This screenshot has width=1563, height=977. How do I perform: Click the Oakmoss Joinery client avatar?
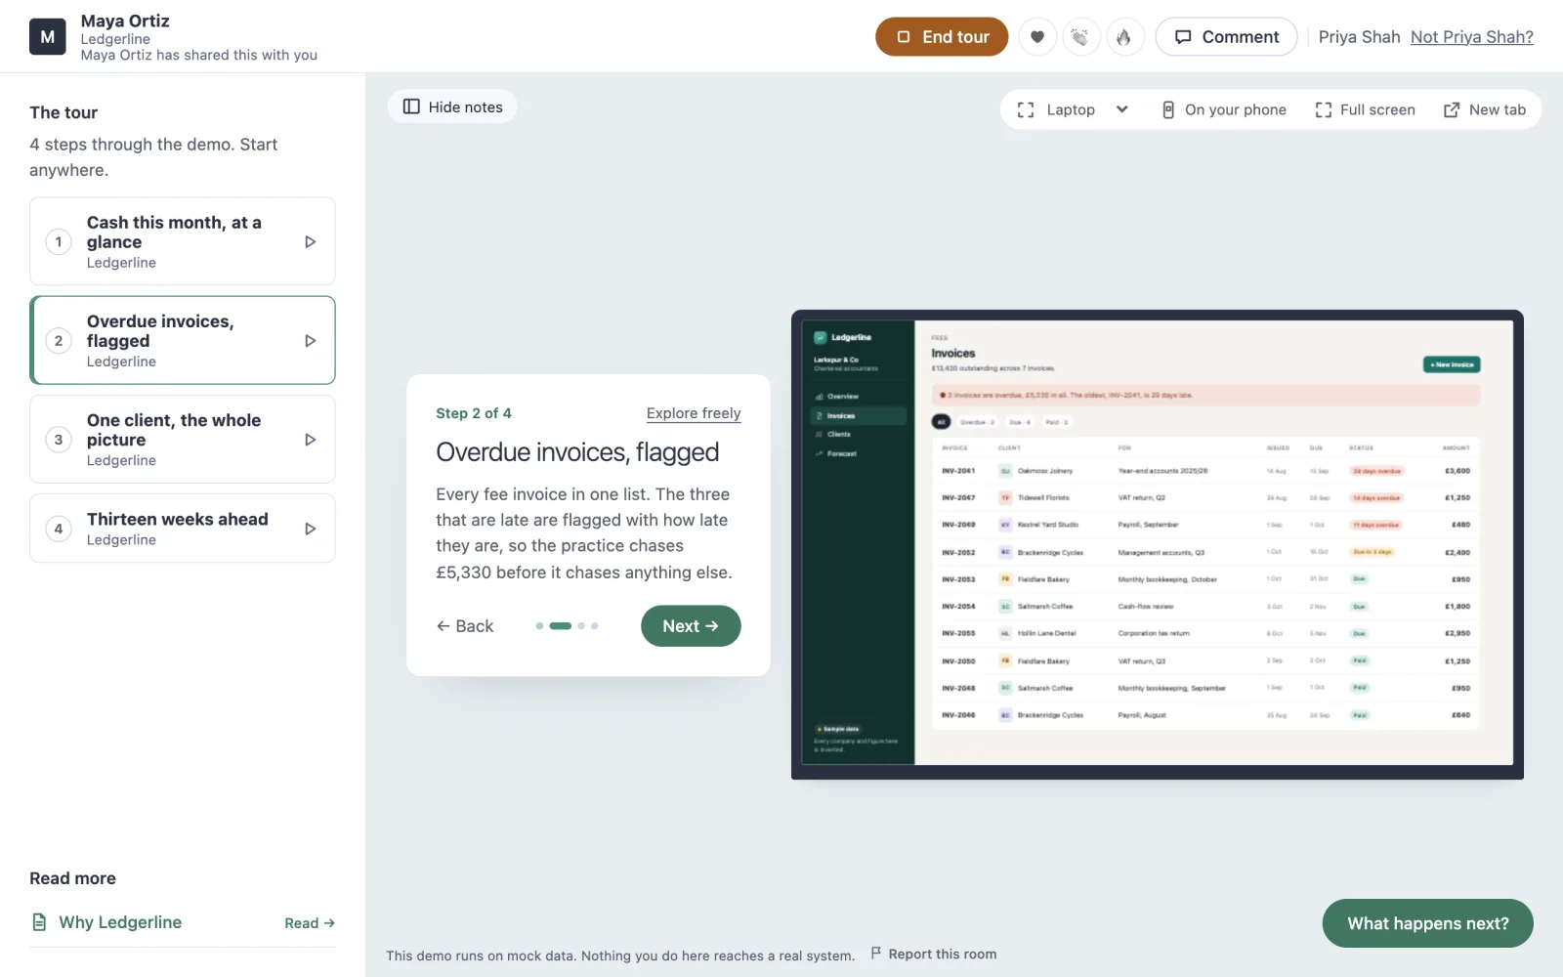coord(1005,471)
